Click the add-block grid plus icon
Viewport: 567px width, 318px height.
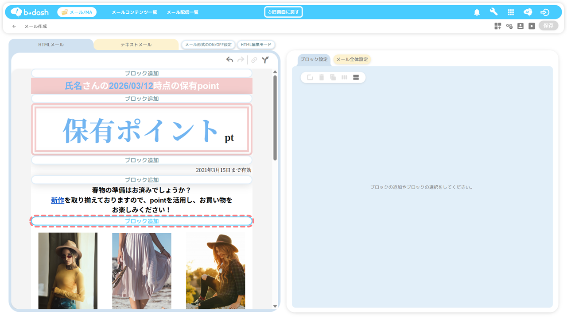point(498,26)
